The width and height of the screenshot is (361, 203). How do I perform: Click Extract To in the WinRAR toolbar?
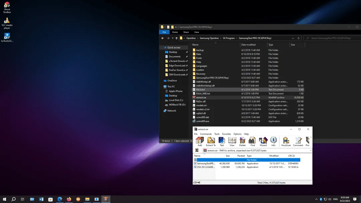click(211, 141)
